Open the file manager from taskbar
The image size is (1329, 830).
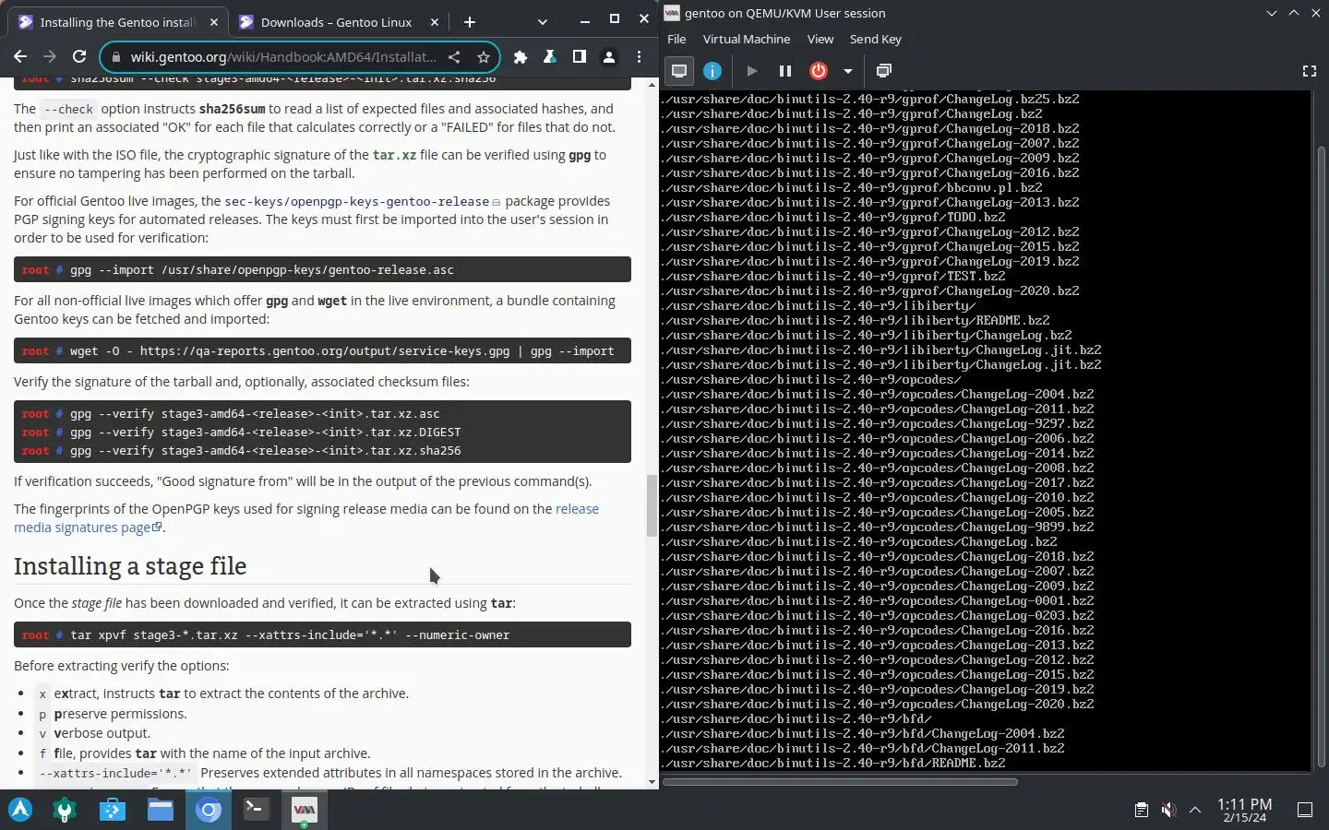pyautogui.click(x=161, y=810)
